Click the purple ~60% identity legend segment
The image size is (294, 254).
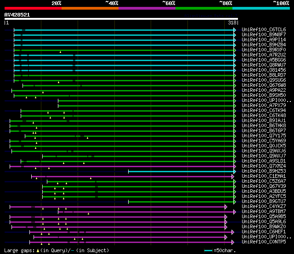click(x=147, y=8)
